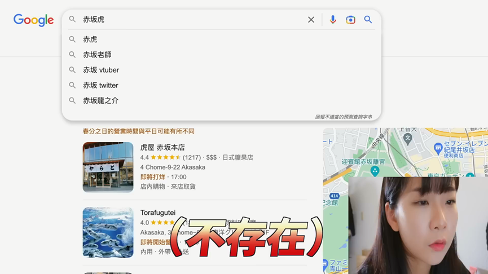This screenshot has height=274, width=488.
Task: Click the Torafugutei 4.0 rating text
Action: click(144, 223)
